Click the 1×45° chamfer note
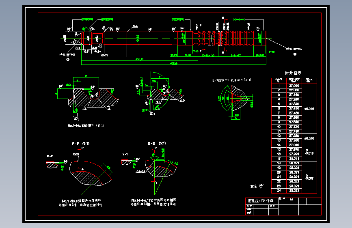The image size is (352, 228). pos(272,52)
